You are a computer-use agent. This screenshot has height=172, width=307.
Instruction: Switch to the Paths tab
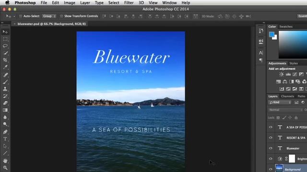click(301, 97)
